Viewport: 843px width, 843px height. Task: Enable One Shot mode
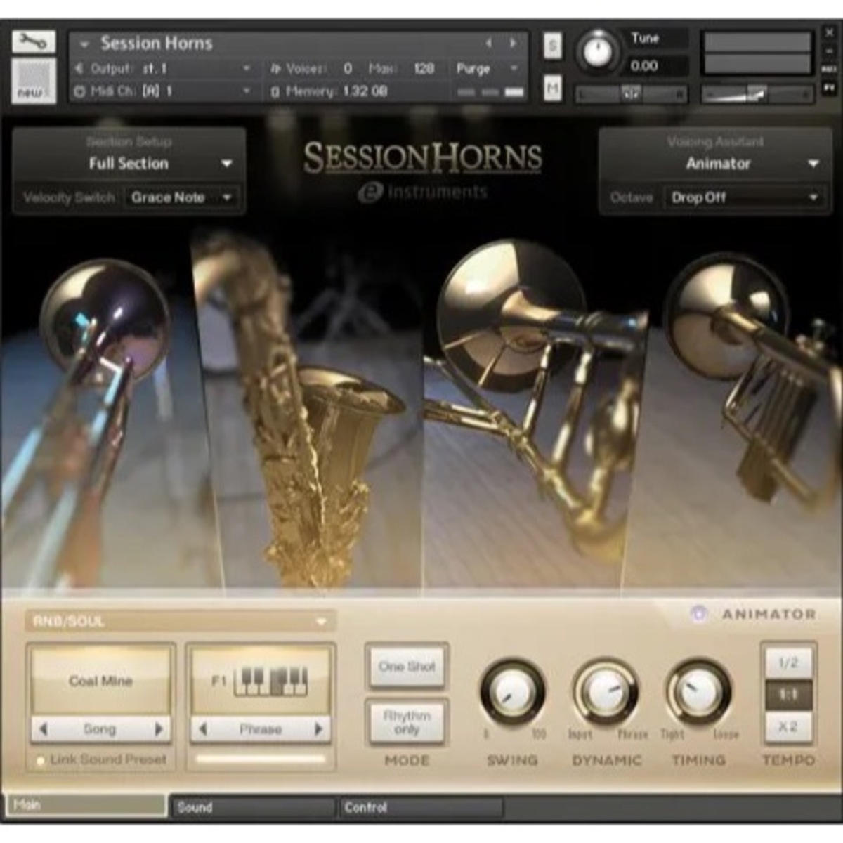click(x=407, y=666)
